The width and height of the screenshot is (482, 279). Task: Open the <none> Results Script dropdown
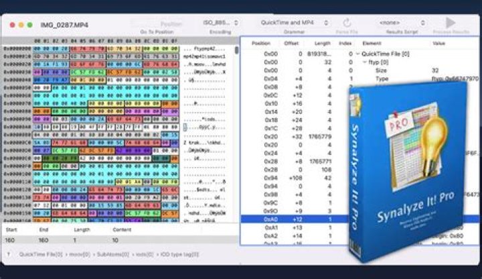[x=402, y=23]
